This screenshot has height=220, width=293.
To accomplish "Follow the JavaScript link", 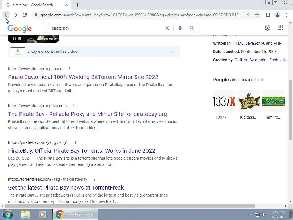I will (x=255, y=44).
